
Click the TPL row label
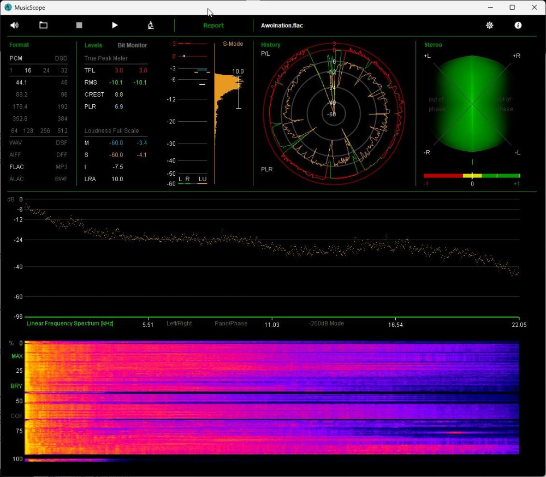point(90,70)
